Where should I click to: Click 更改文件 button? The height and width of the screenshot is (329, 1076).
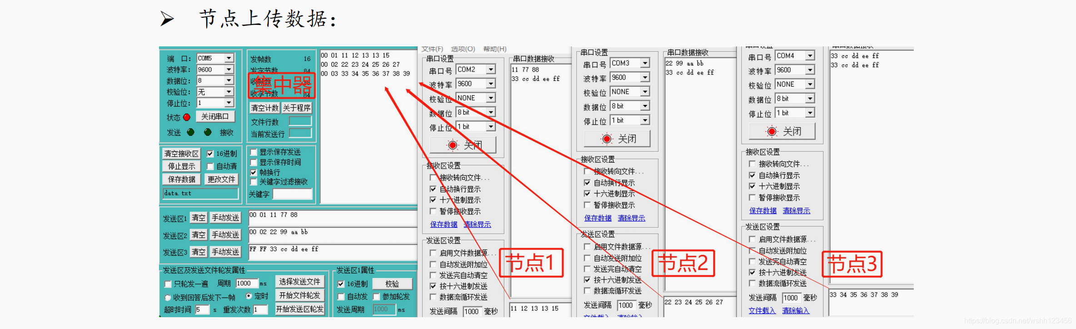coord(221,179)
